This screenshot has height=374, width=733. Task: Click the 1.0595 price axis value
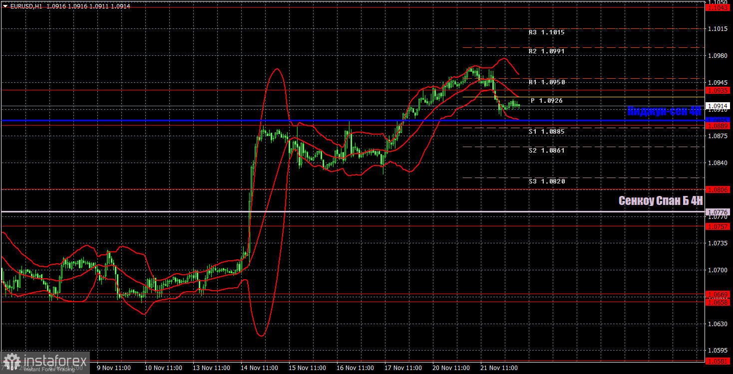pos(719,351)
